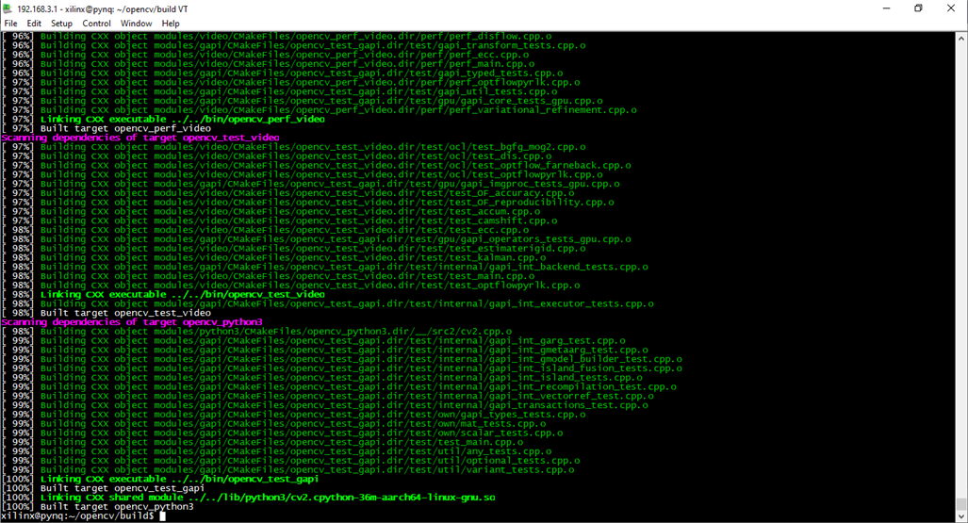
Task: Click the gapi_int_gmodel_builder_test.cpp.o build line
Action: tap(342, 359)
